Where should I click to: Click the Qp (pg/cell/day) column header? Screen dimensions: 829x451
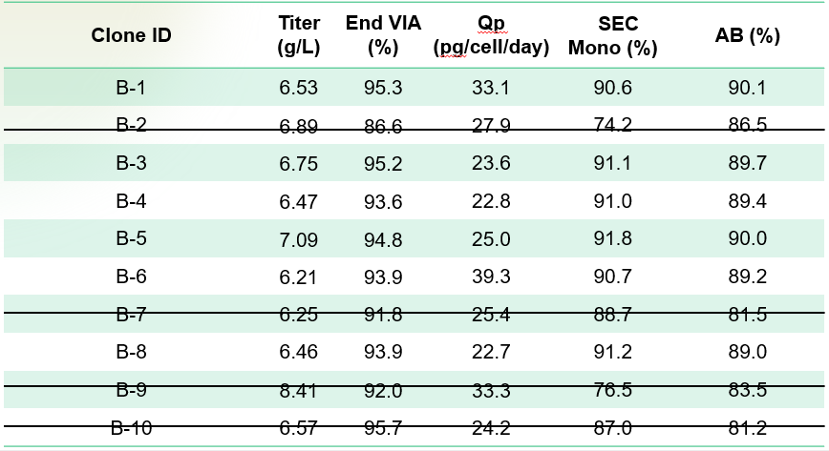click(x=491, y=36)
